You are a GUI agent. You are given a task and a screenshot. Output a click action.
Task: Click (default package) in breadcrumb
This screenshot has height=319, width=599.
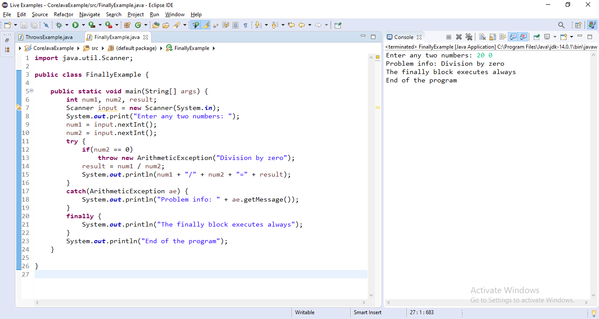[136, 48]
